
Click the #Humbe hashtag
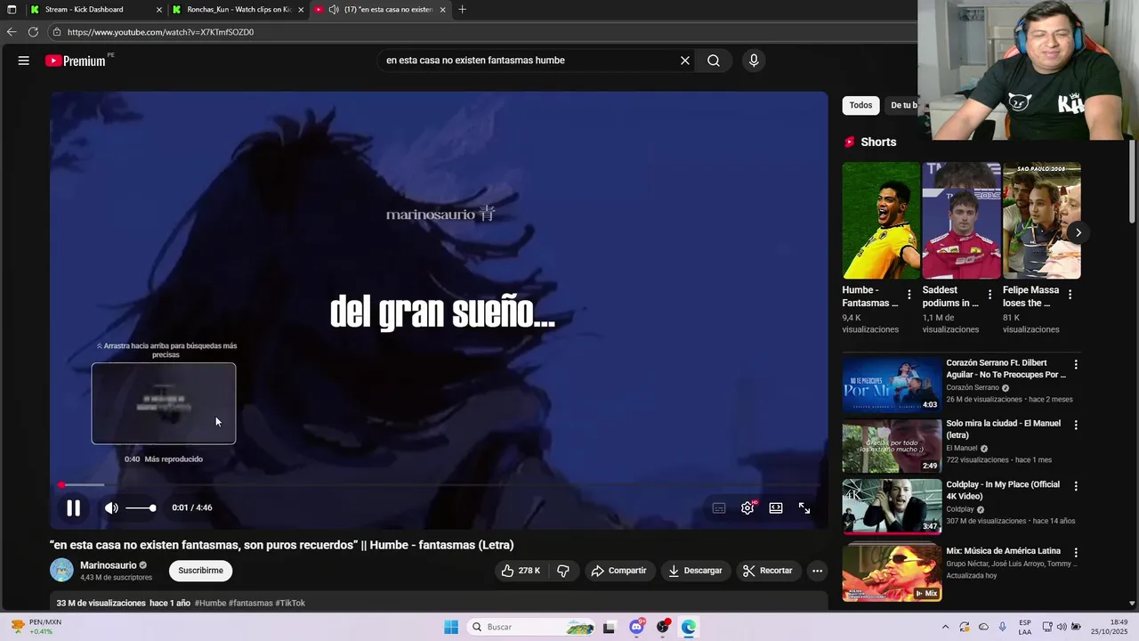pos(210,603)
